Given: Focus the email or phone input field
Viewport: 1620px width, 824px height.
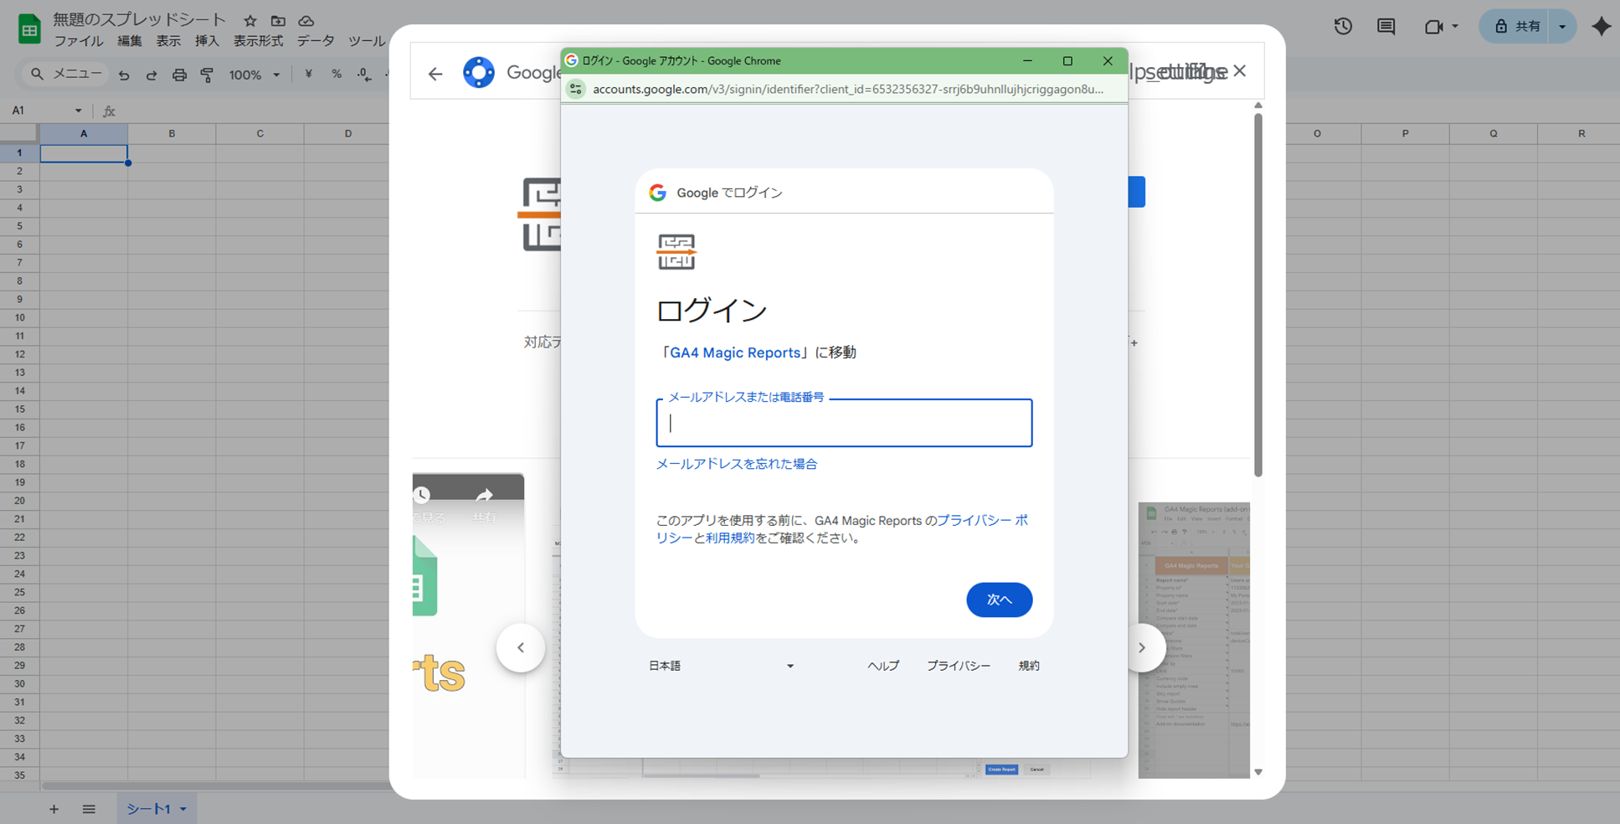Looking at the screenshot, I should coord(844,423).
